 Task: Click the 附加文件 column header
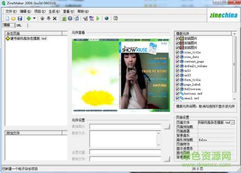point(34,133)
